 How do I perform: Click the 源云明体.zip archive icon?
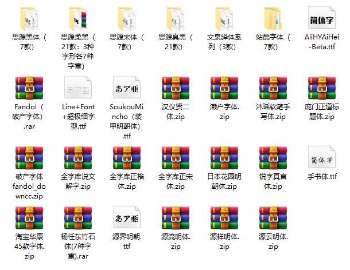[273, 218]
